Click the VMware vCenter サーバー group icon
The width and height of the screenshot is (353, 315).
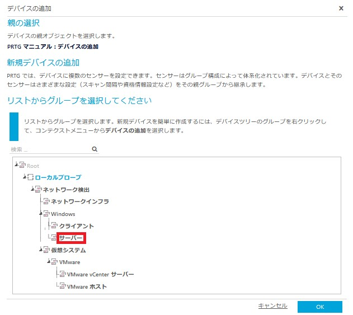click(x=63, y=274)
